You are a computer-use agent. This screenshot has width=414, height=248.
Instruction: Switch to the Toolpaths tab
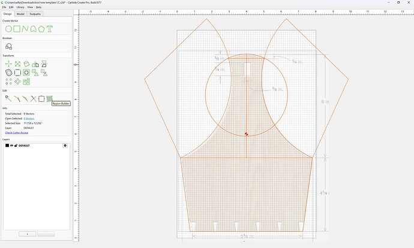(x=35, y=14)
